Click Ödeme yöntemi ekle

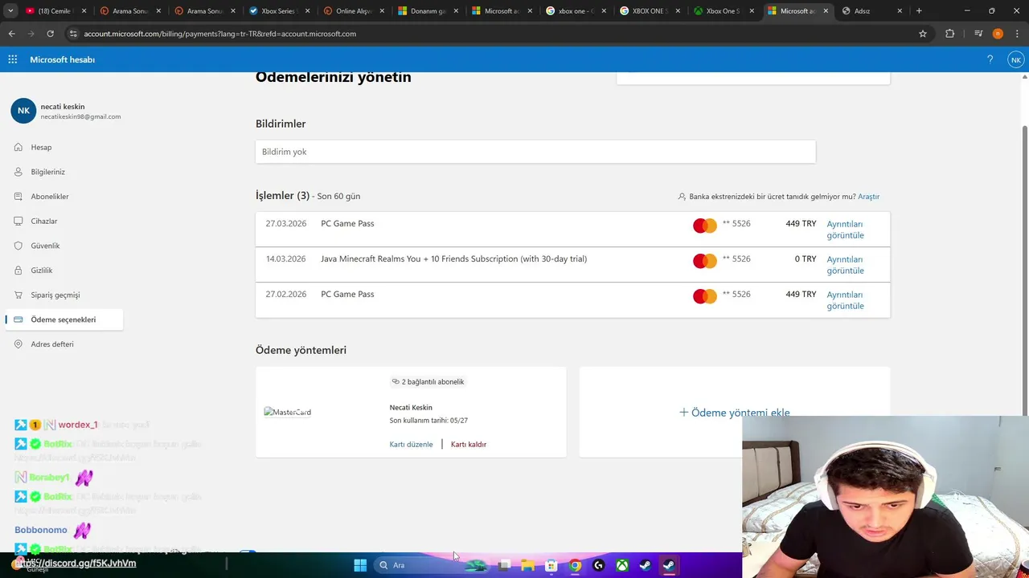tap(734, 413)
